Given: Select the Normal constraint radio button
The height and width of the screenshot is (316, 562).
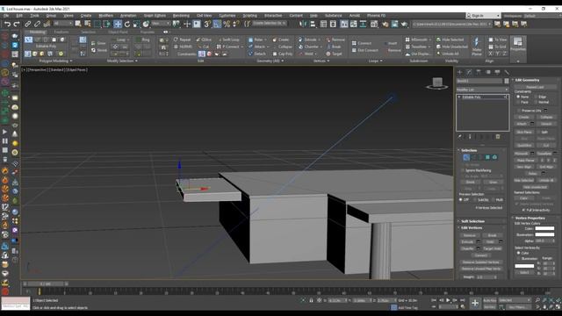Looking at the screenshot, I should [x=536, y=103].
